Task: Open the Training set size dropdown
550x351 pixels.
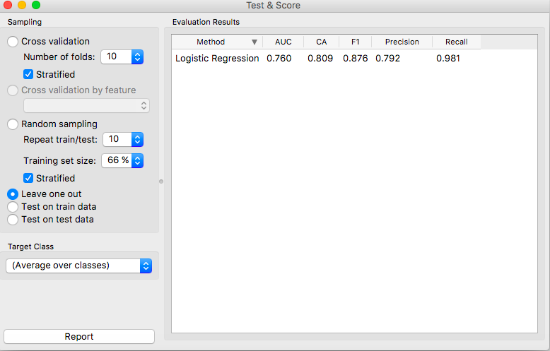Action: coord(123,160)
